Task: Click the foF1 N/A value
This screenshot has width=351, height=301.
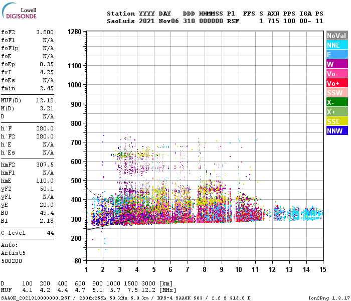Action: (48, 40)
